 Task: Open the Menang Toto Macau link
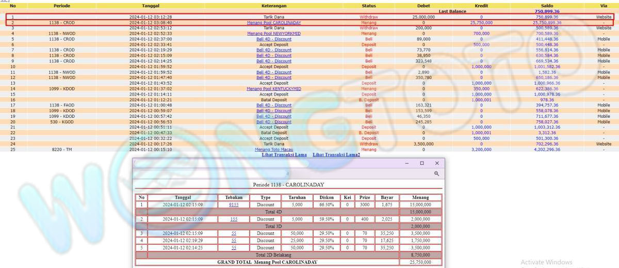(x=274, y=149)
